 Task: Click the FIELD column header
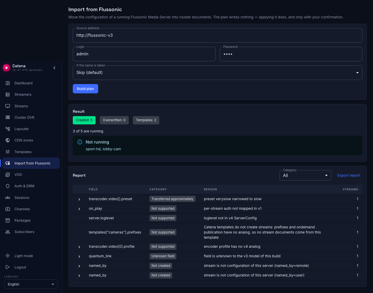point(93,189)
